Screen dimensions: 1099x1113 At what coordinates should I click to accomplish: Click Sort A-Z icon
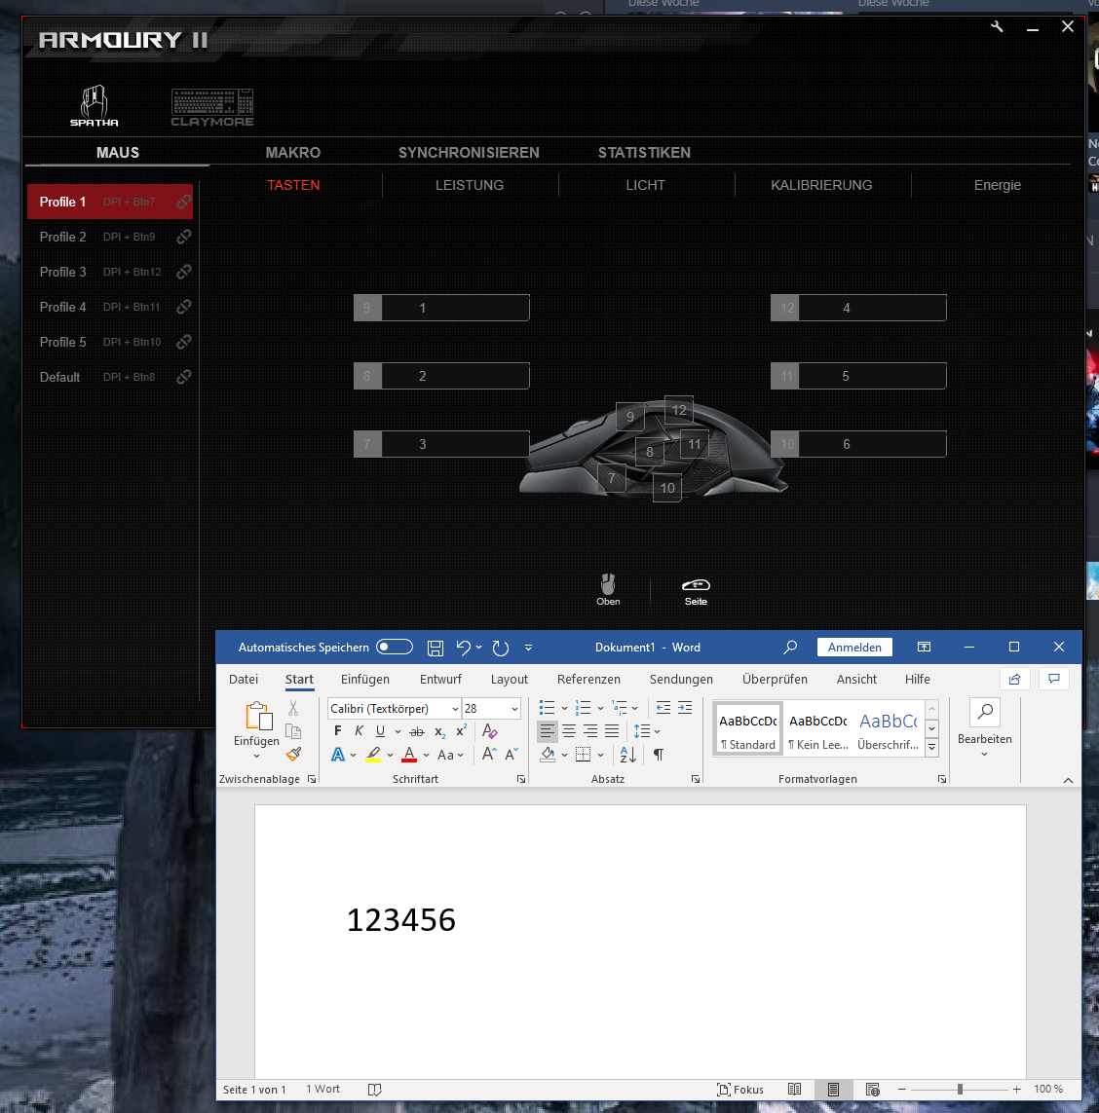628,755
